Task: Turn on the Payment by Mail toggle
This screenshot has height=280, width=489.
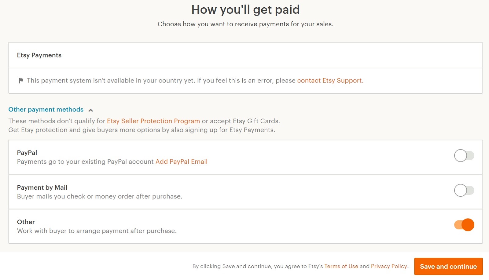Action: click(464, 191)
